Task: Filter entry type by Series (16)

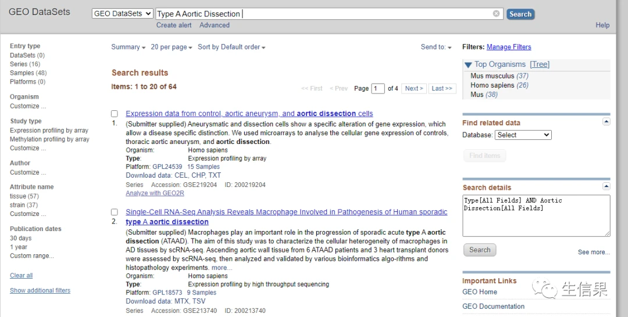Action: pyautogui.click(x=25, y=64)
